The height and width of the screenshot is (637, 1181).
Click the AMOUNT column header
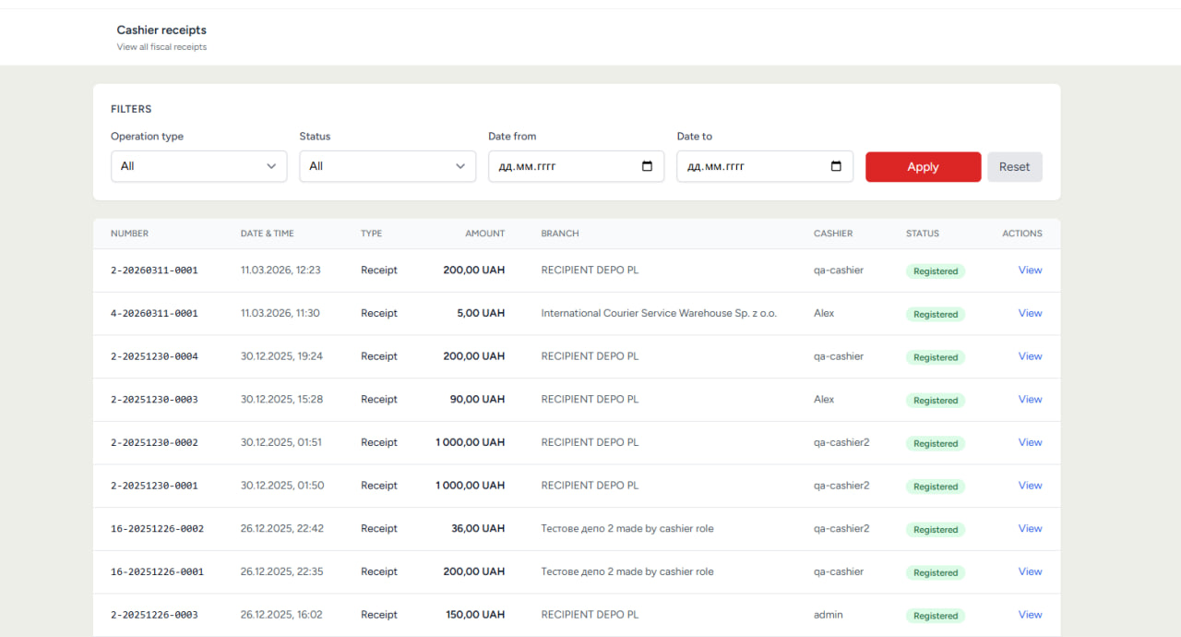click(485, 234)
